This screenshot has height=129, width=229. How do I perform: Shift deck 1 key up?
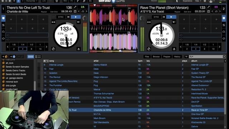87,11
